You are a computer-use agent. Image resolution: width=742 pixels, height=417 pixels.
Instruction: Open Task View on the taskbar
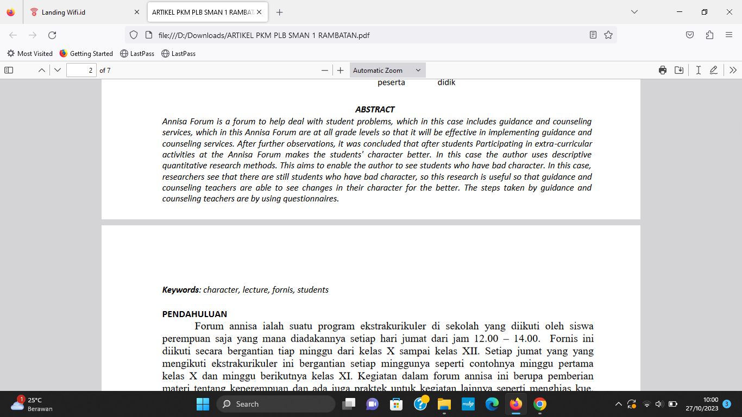tap(349, 404)
